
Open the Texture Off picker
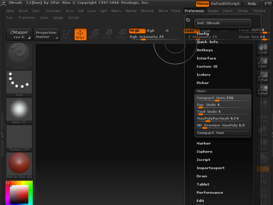[x=19, y=138]
